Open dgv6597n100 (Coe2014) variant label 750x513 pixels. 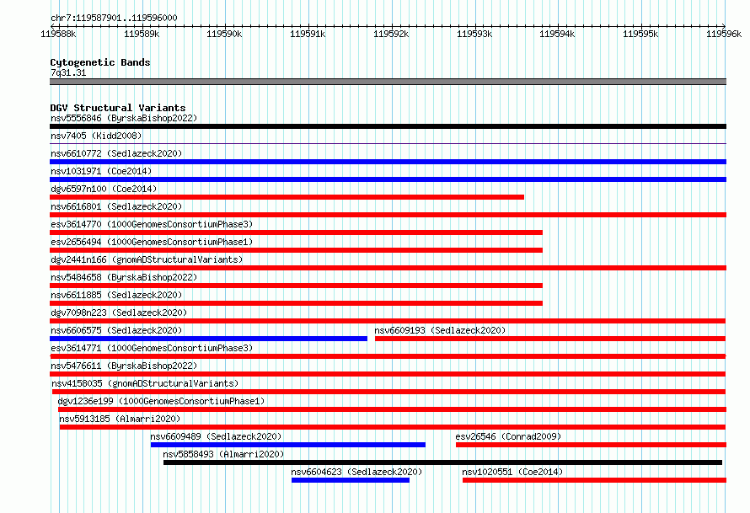[104, 189]
